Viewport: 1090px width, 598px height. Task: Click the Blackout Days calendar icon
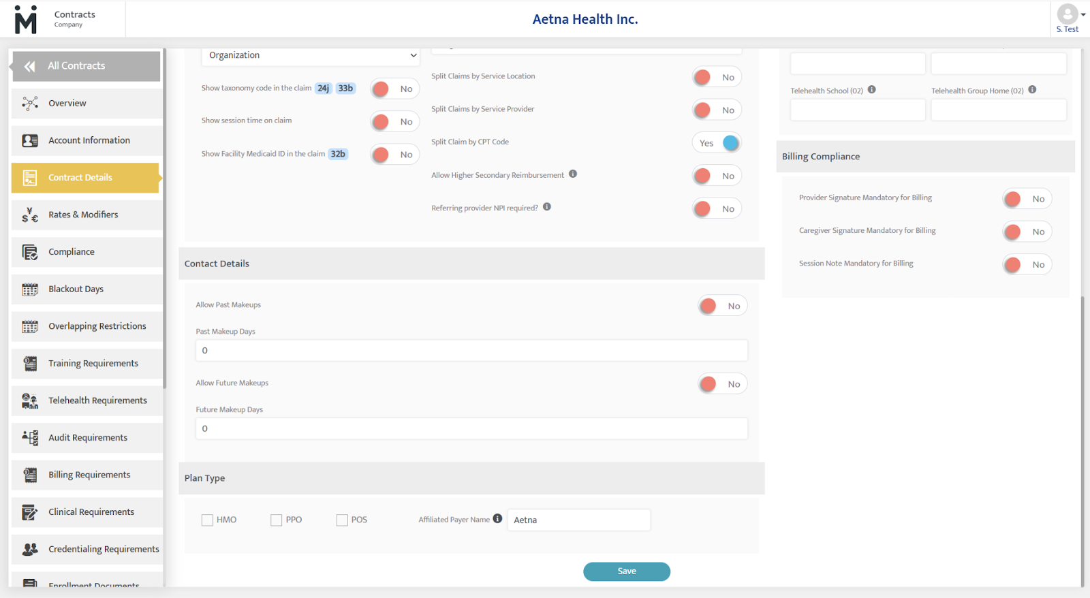tap(30, 289)
